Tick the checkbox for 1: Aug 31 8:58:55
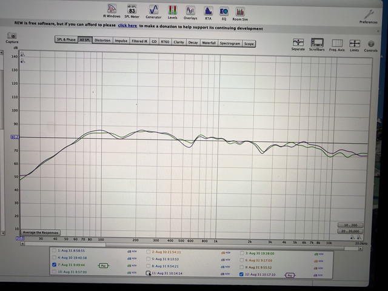The width and height of the screenshot is (388, 291). [54, 250]
